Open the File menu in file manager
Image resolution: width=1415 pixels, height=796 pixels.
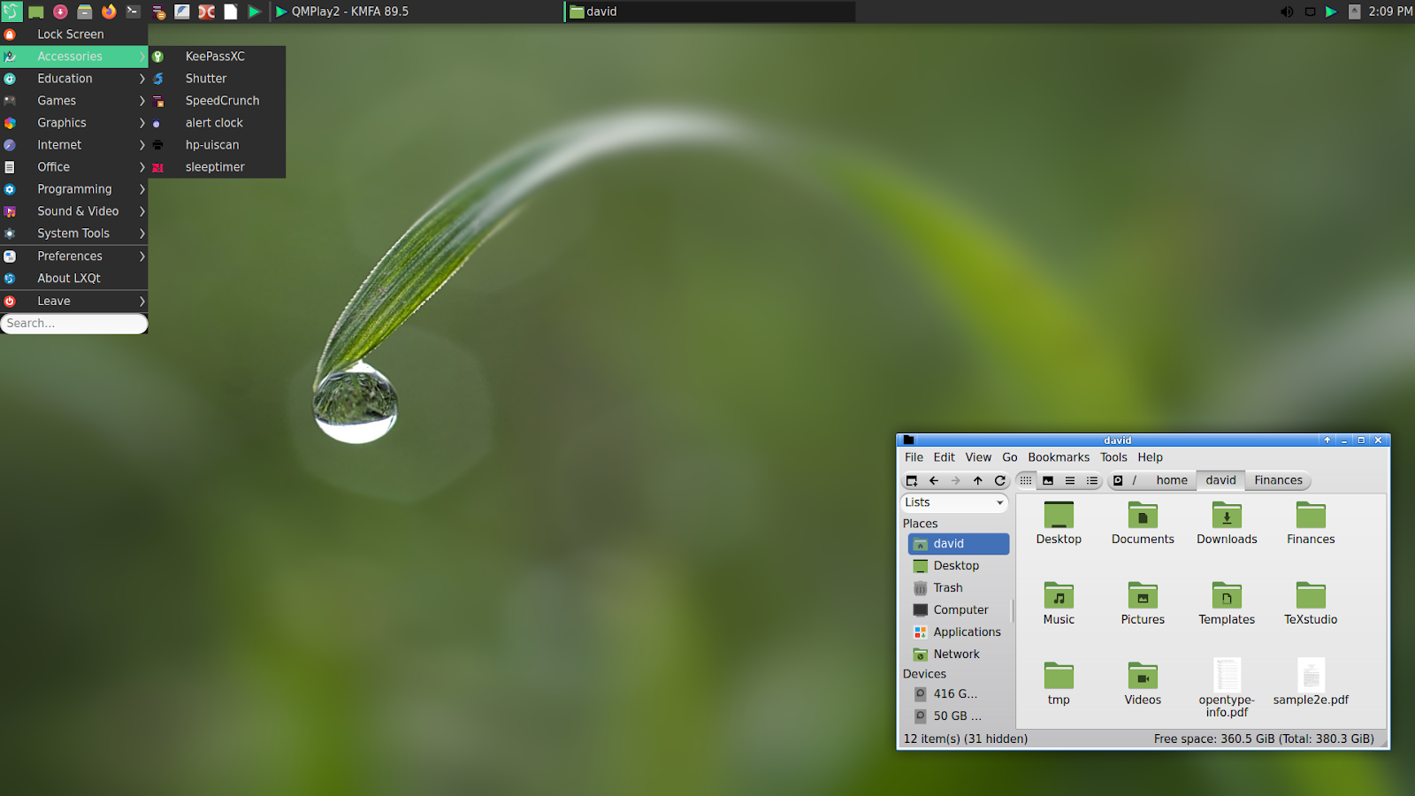[x=914, y=457]
